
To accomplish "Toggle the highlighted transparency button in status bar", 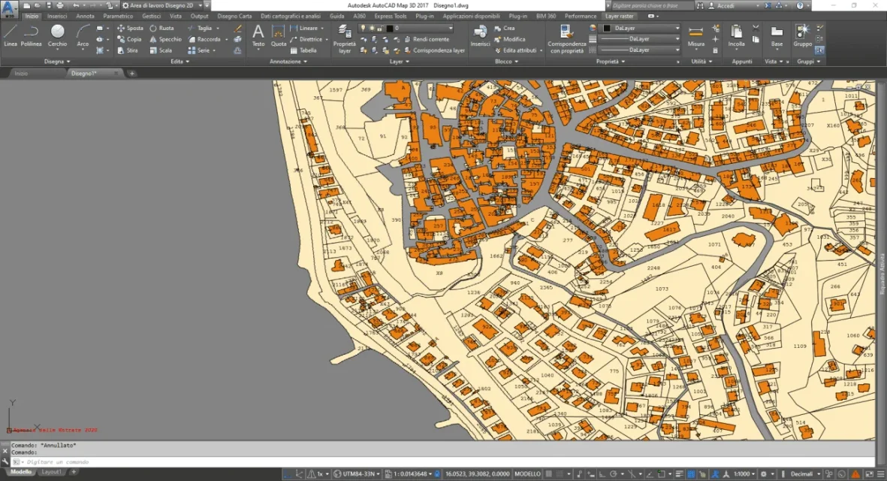I will [x=691, y=474].
